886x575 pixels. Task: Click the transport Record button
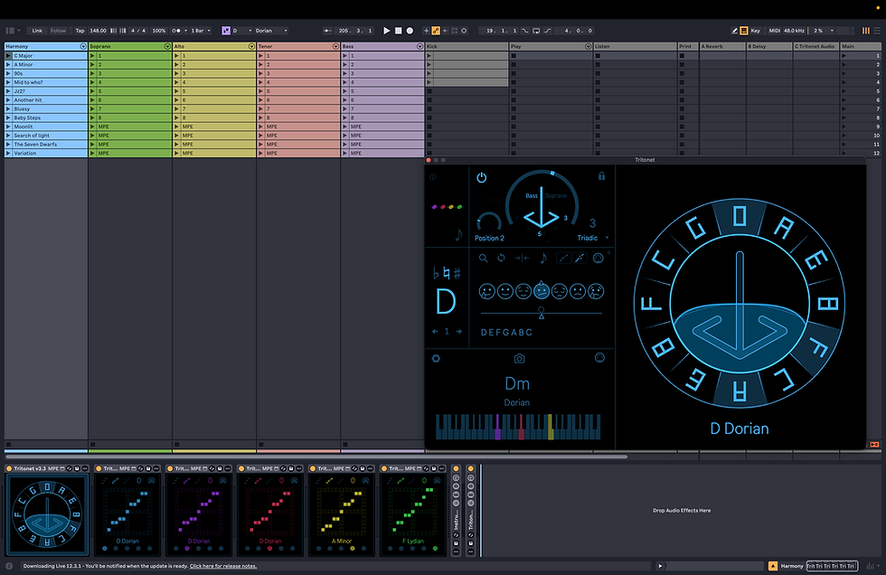(x=410, y=31)
